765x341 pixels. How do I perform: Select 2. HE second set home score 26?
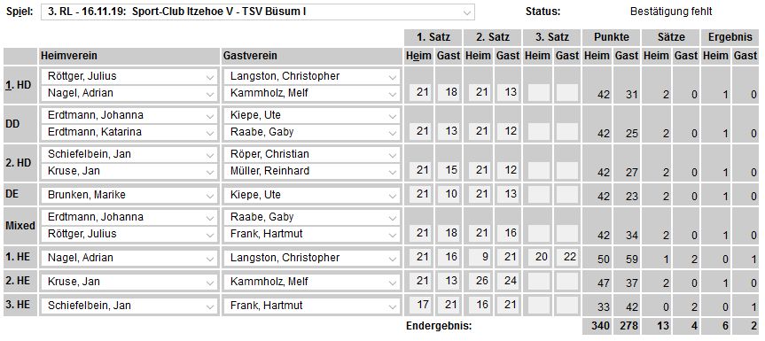[479, 281]
